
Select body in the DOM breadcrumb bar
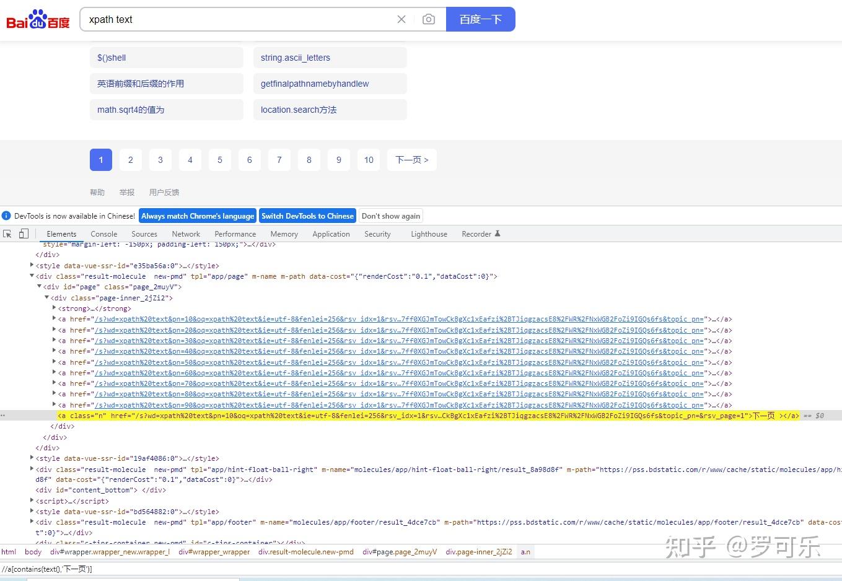(x=33, y=552)
